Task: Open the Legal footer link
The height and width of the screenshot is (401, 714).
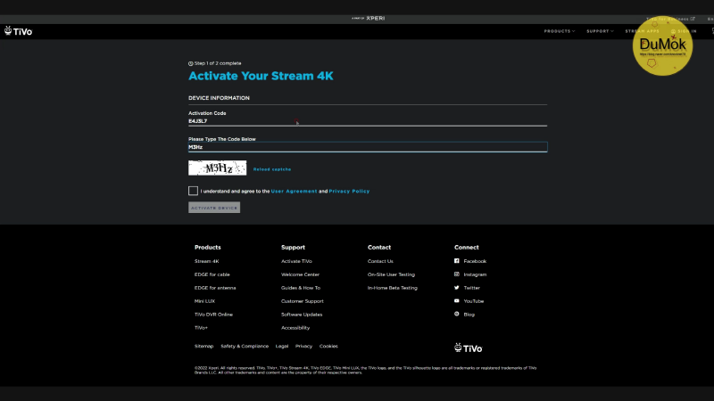Action: click(282, 346)
